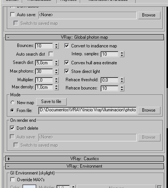This screenshot has width=168, height=188.
Task: Click the Max density value field
Action: coord(44,87)
